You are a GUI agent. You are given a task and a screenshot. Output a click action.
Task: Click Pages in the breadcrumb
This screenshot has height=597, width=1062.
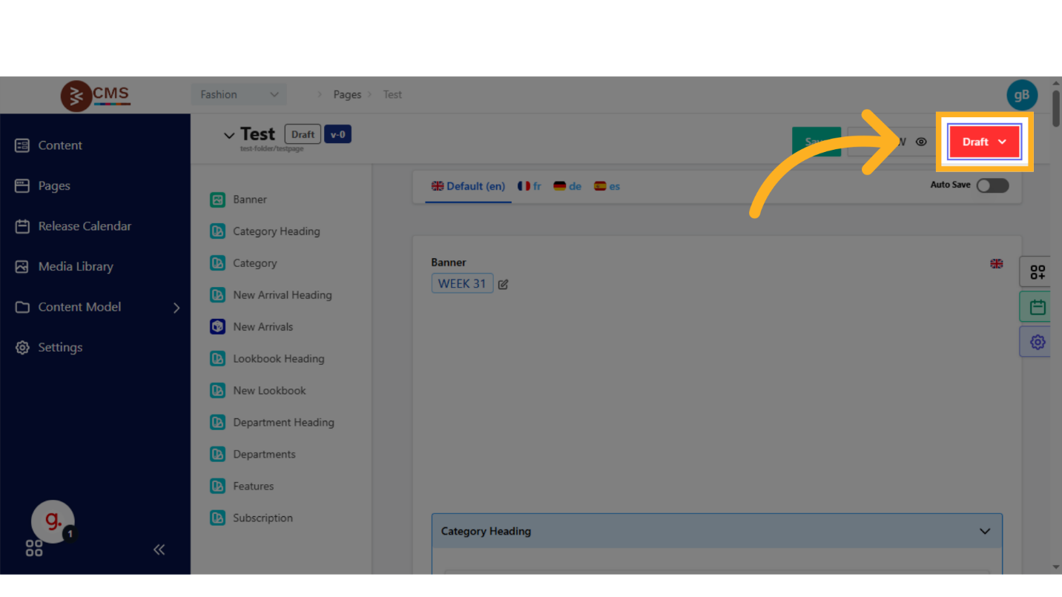347,95
